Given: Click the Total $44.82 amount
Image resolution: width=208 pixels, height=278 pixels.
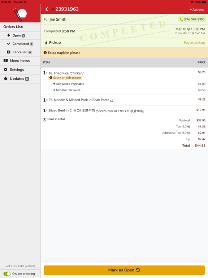Looking at the screenshot, I should point(200,146).
